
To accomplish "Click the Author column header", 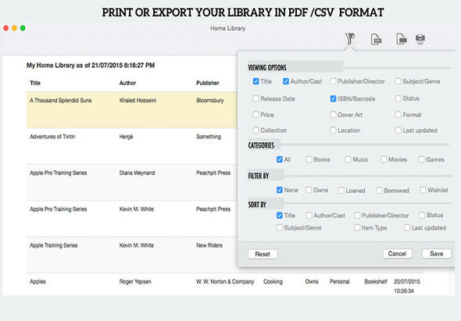I will coord(127,83).
